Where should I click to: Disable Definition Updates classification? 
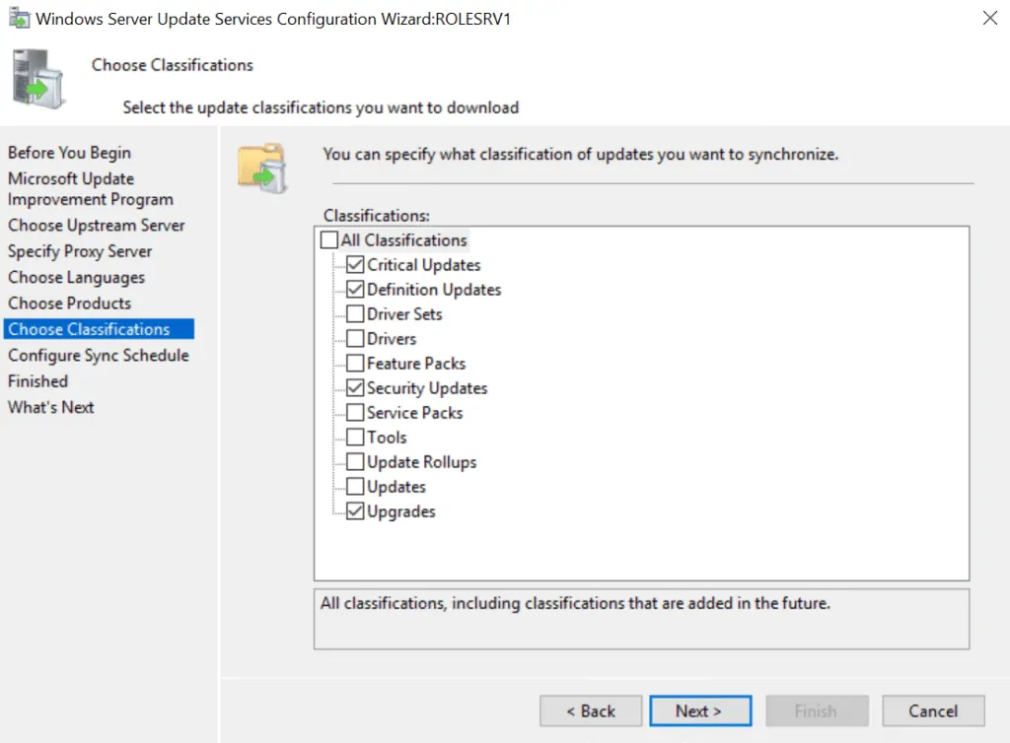click(356, 289)
